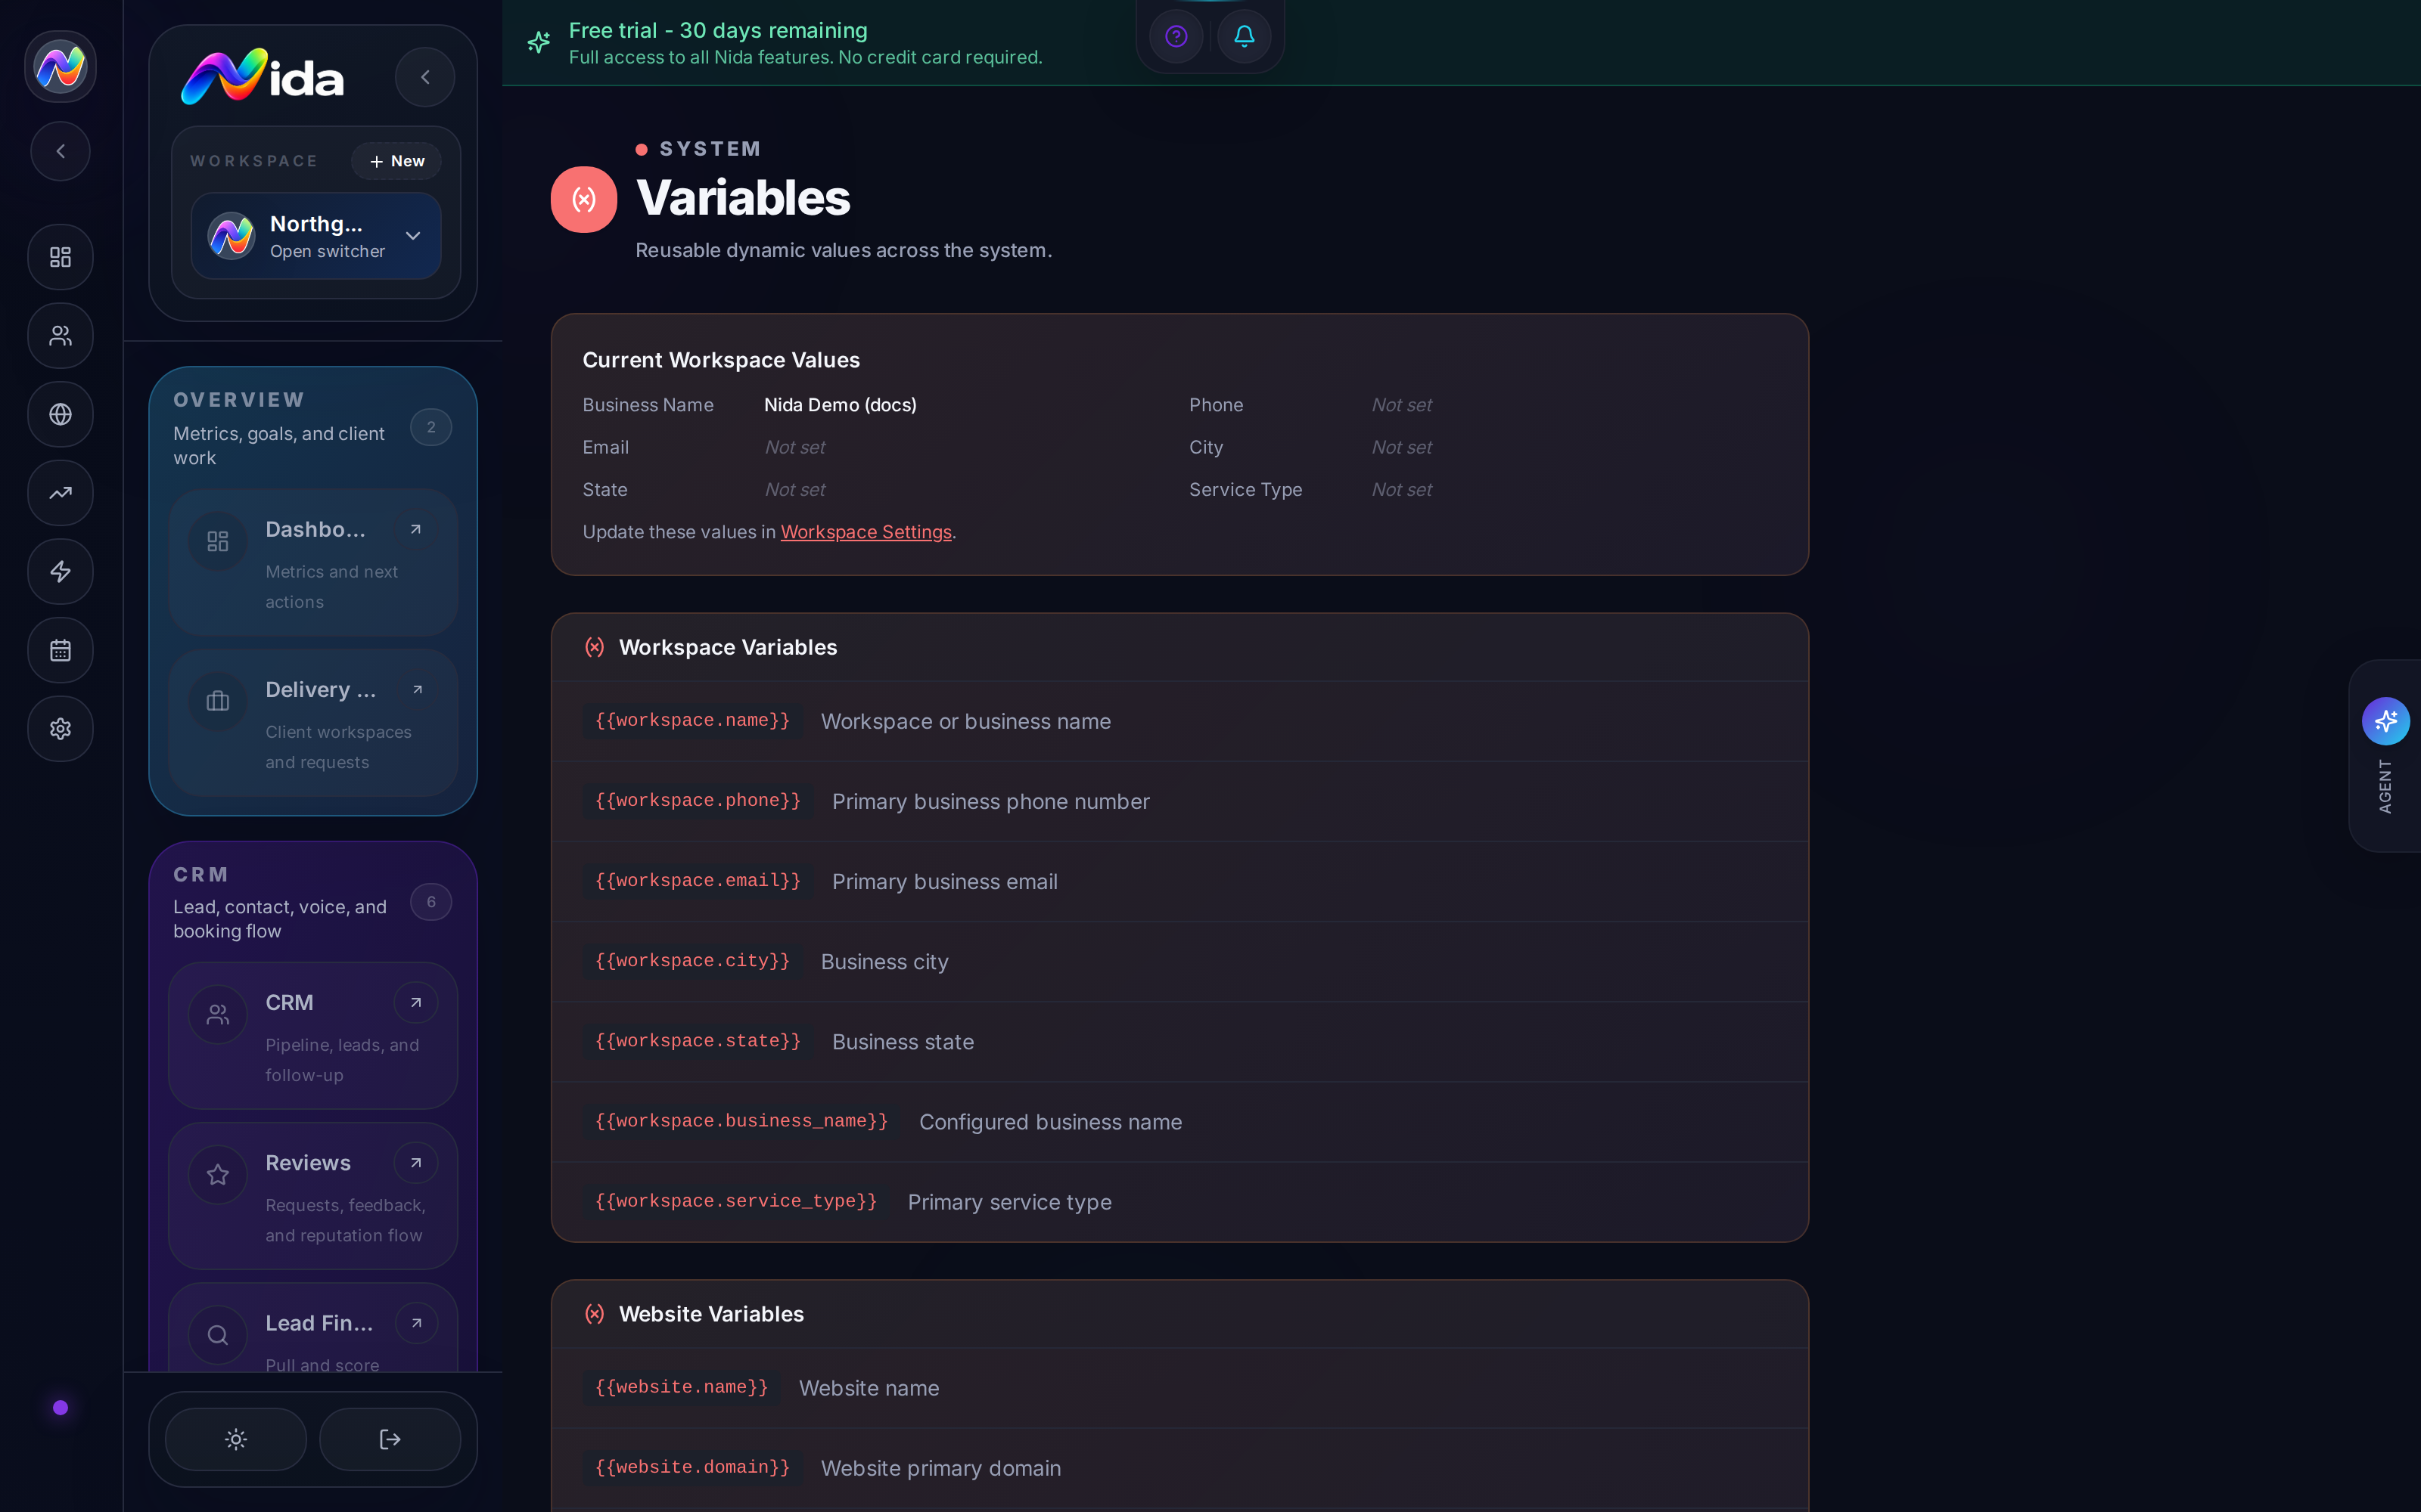Open the Delivery menu card

[x=313, y=723]
